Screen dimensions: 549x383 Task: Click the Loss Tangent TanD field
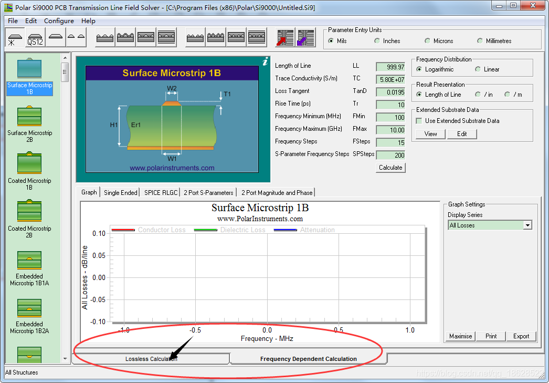click(390, 92)
